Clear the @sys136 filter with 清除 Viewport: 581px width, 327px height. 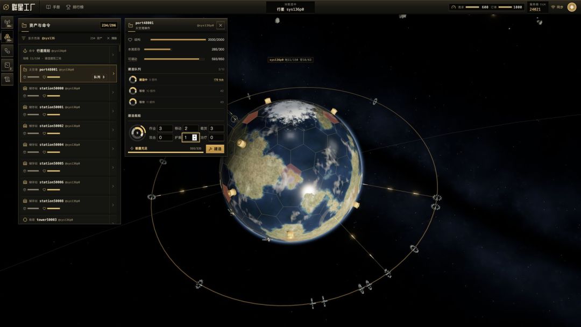tap(112, 38)
